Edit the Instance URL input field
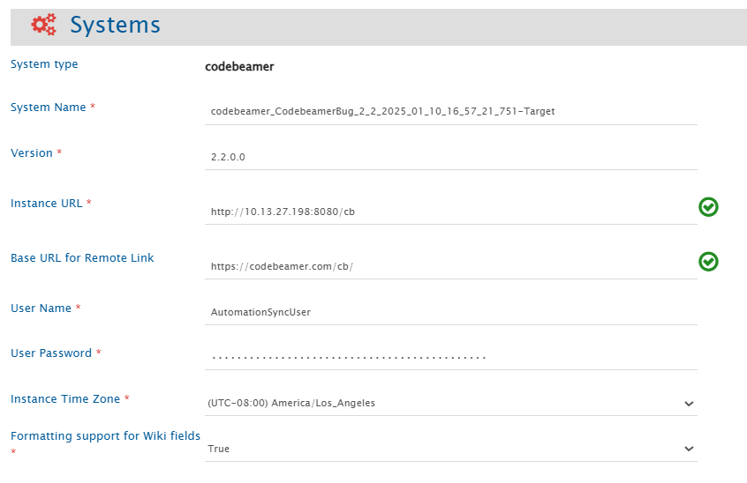Viewport: 747px width, 483px height. coord(450,212)
